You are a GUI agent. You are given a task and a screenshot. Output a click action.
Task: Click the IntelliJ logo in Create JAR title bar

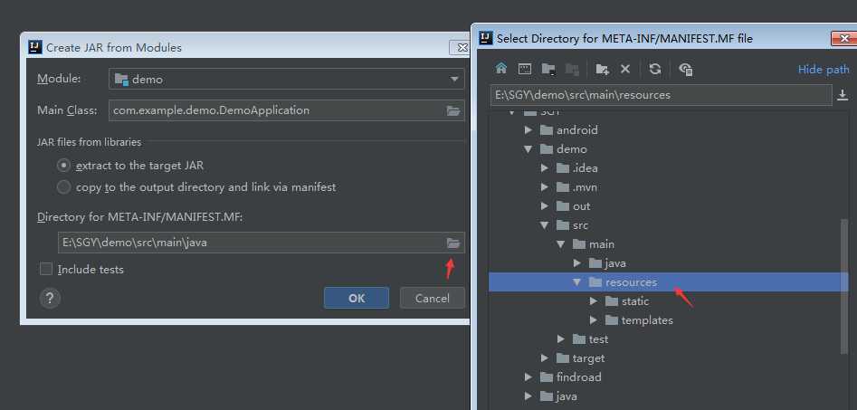[x=35, y=48]
